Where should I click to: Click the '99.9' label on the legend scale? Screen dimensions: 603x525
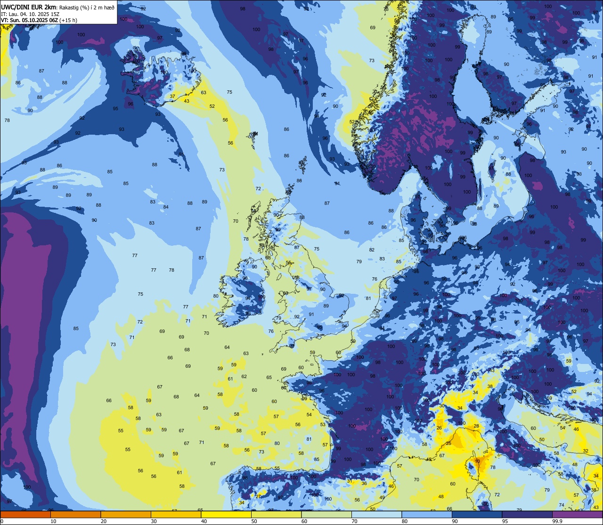(558, 521)
